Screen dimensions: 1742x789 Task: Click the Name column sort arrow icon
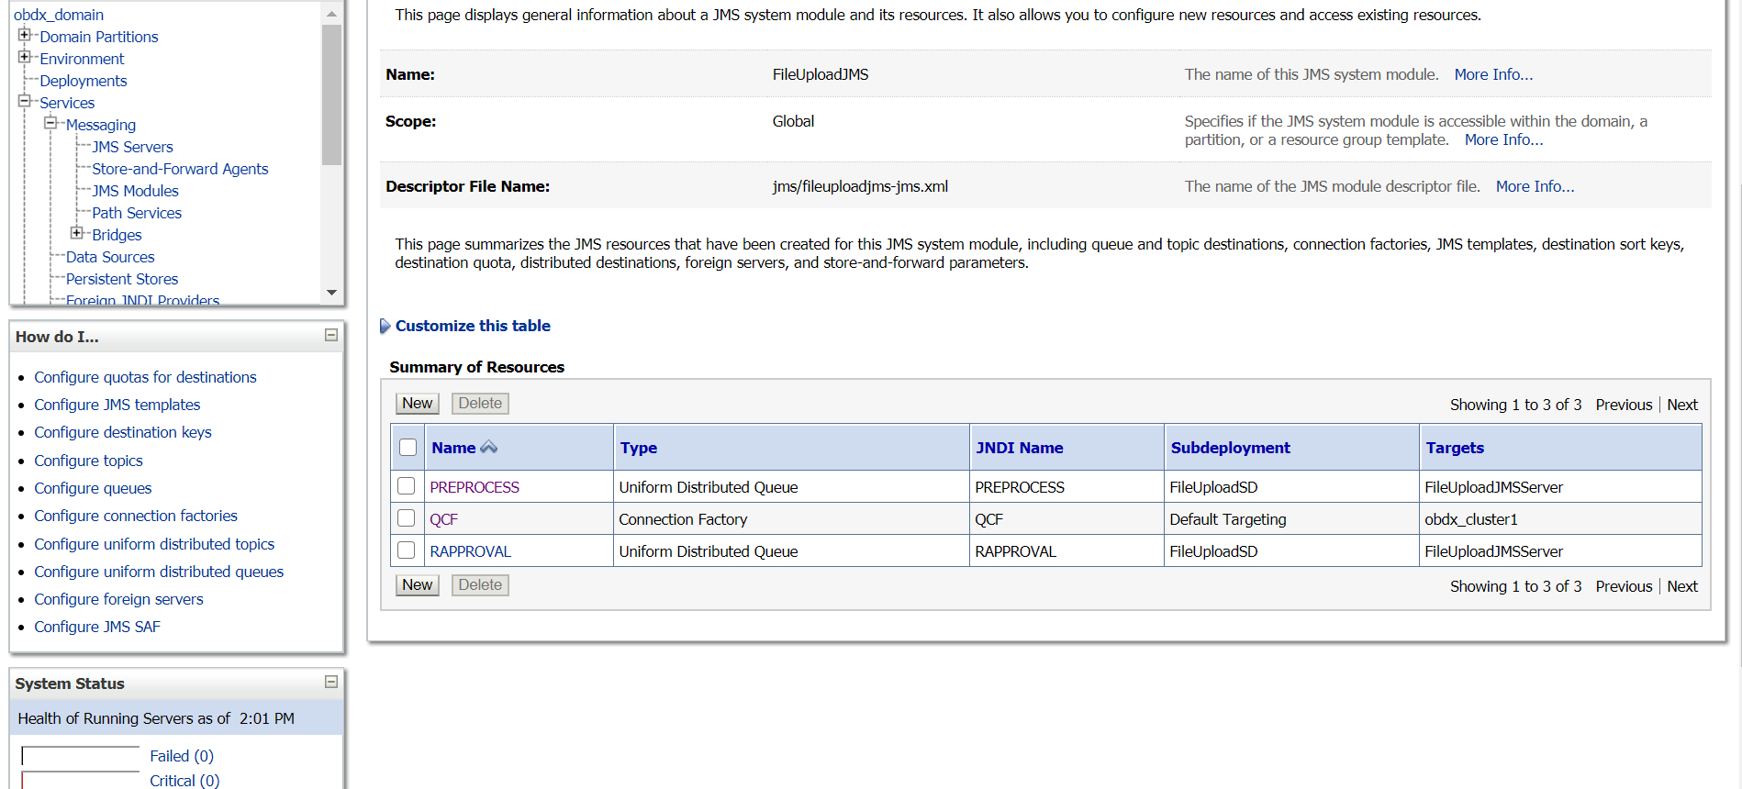[489, 448]
